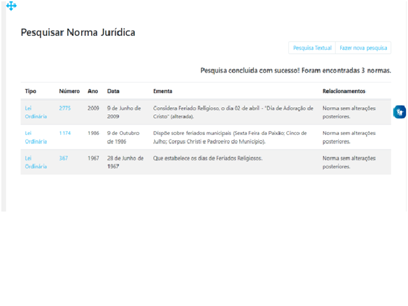Click the Dia de Adoração de Cristo ementa
408x306 pixels.
233,112
